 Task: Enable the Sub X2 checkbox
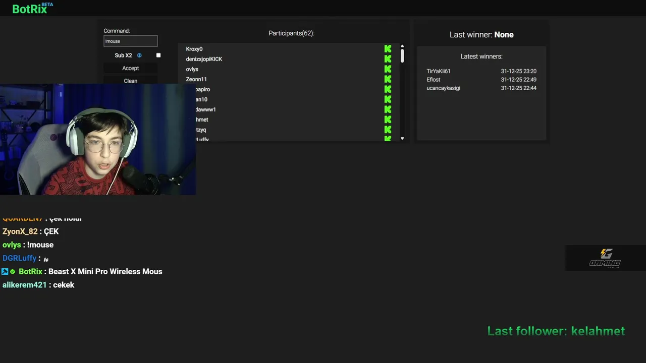[158, 55]
